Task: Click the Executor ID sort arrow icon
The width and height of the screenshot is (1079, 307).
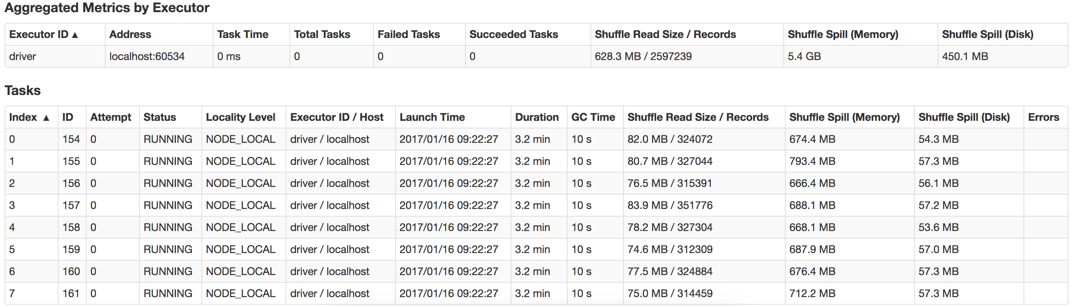Action: tap(75, 35)
